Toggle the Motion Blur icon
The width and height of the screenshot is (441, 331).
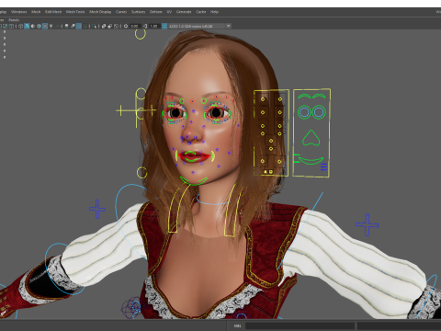click(x=73, y=26)
